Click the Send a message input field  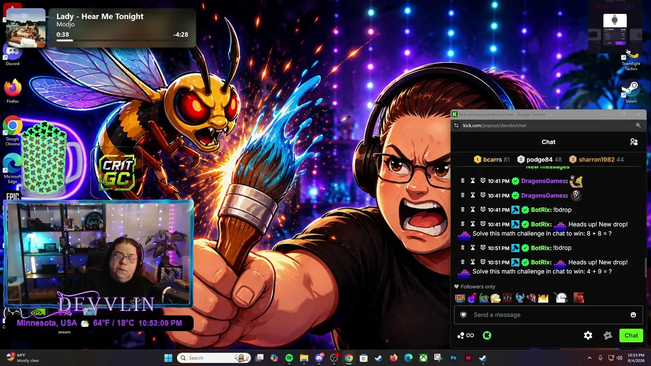tap(548, 315)
